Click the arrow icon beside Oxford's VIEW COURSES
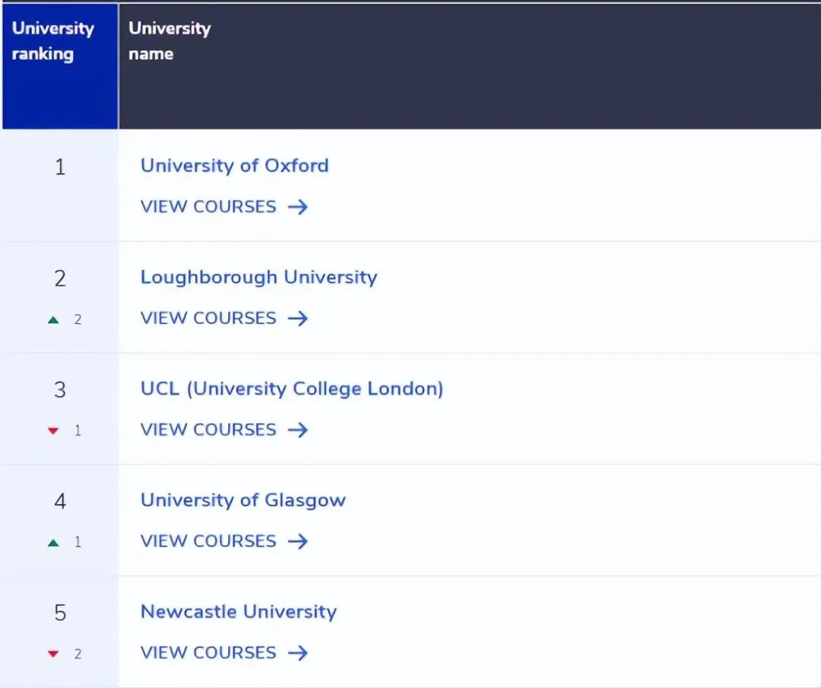Viewport: 821px width, 688px height. coord(300,206)
